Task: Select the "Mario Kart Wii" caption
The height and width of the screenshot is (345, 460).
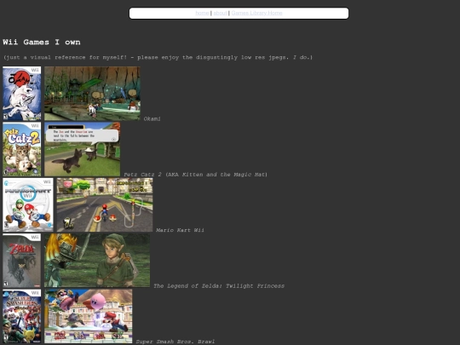Action: pyautogui.click(x=180, y=230)
